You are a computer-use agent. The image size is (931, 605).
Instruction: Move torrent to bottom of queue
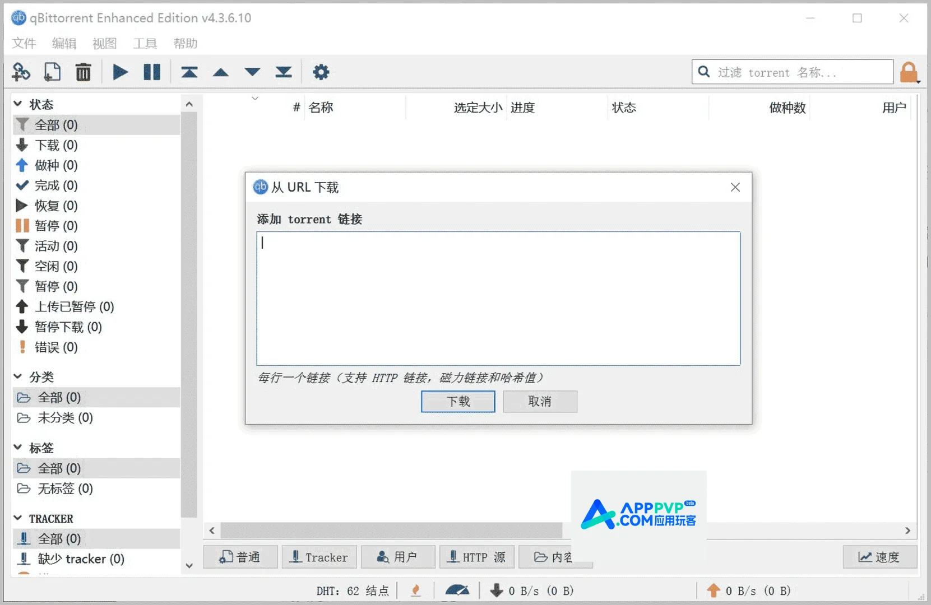pos(284,72)
